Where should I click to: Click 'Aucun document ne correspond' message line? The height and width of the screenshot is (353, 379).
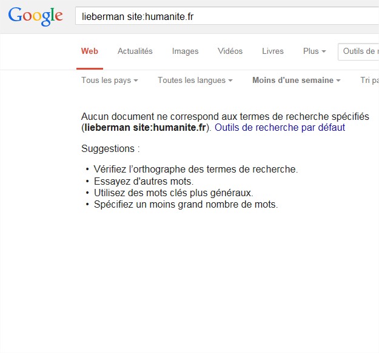(225, 116)
